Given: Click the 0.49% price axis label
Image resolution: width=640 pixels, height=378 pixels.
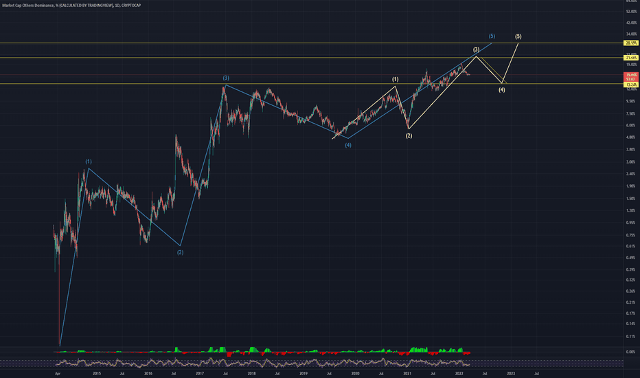Looking at the screenshot, I should click(631, 258).
